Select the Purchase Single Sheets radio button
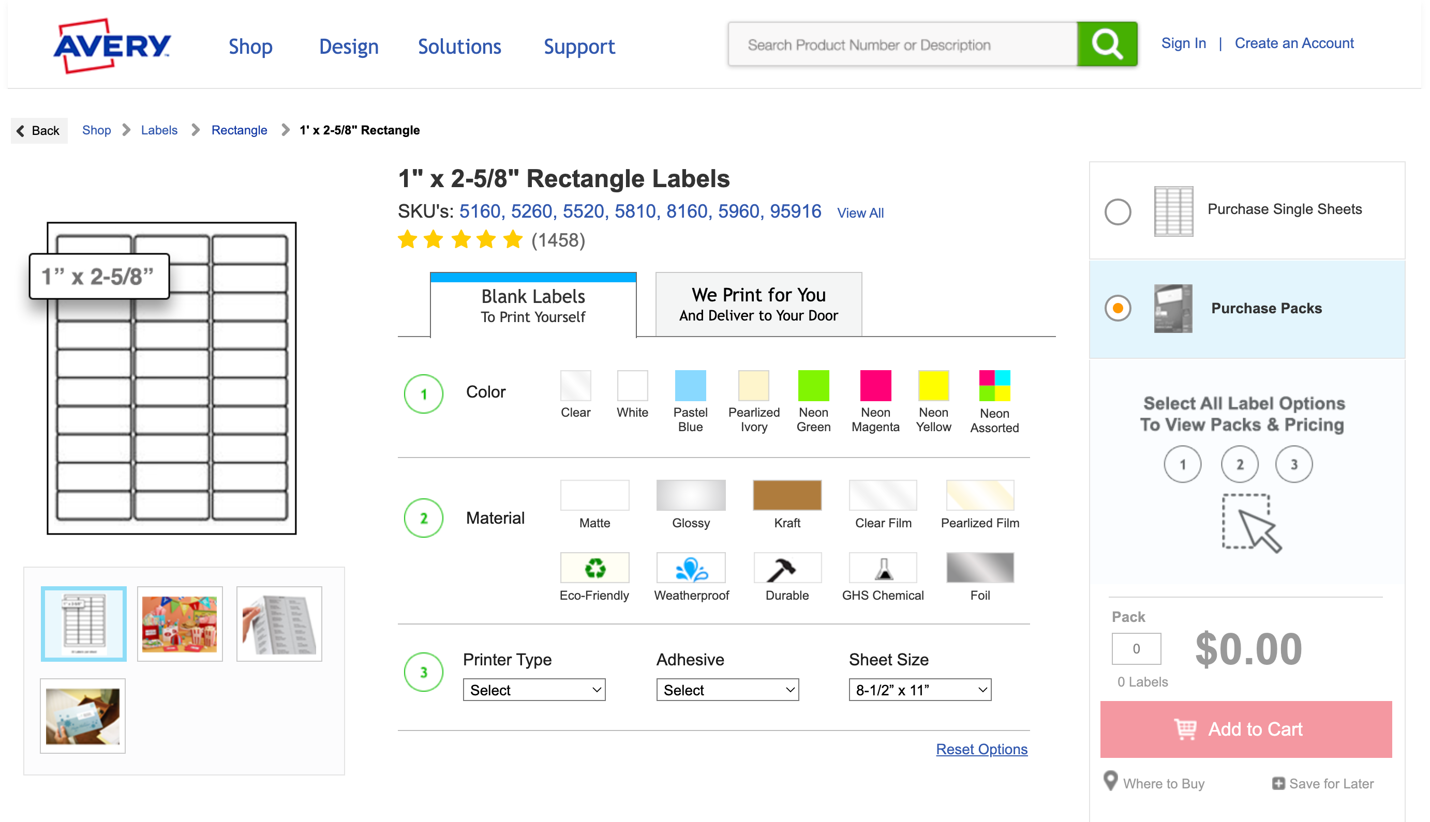 point(1117,212)
